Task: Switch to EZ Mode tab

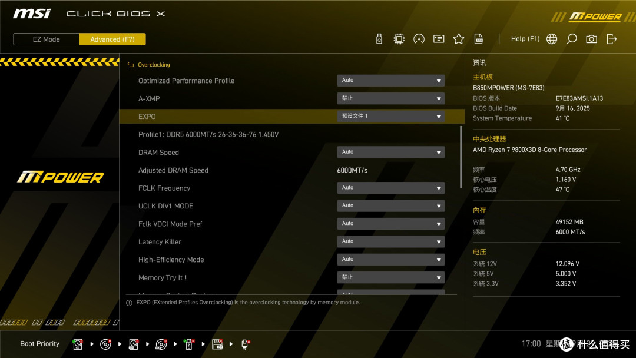Action: 47,39
